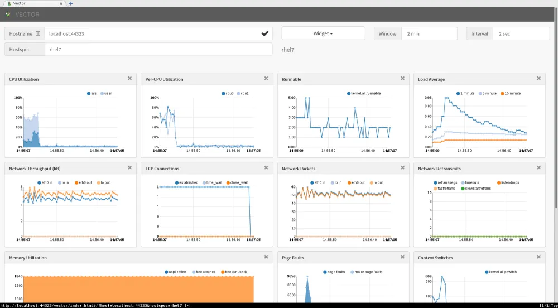Close the CPU Utilization widget
This screenshot has width=558, height=308.
pos(129,79)
